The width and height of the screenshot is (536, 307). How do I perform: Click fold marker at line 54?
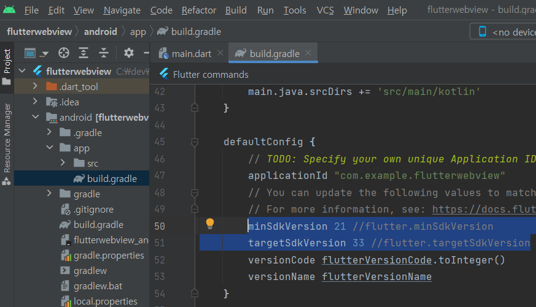(x=195, y=293)
